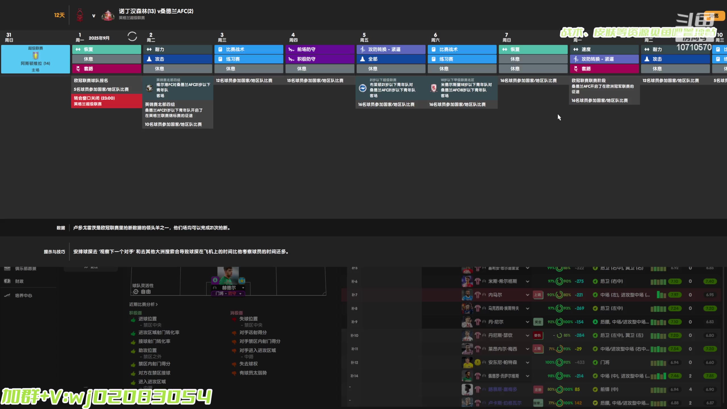Open the dropdown chevron next to 莱昂内尔·梅西
Image resolution: width=727 pixels, height=409 pixels.
pyautogui.click(x=527, y=349)
